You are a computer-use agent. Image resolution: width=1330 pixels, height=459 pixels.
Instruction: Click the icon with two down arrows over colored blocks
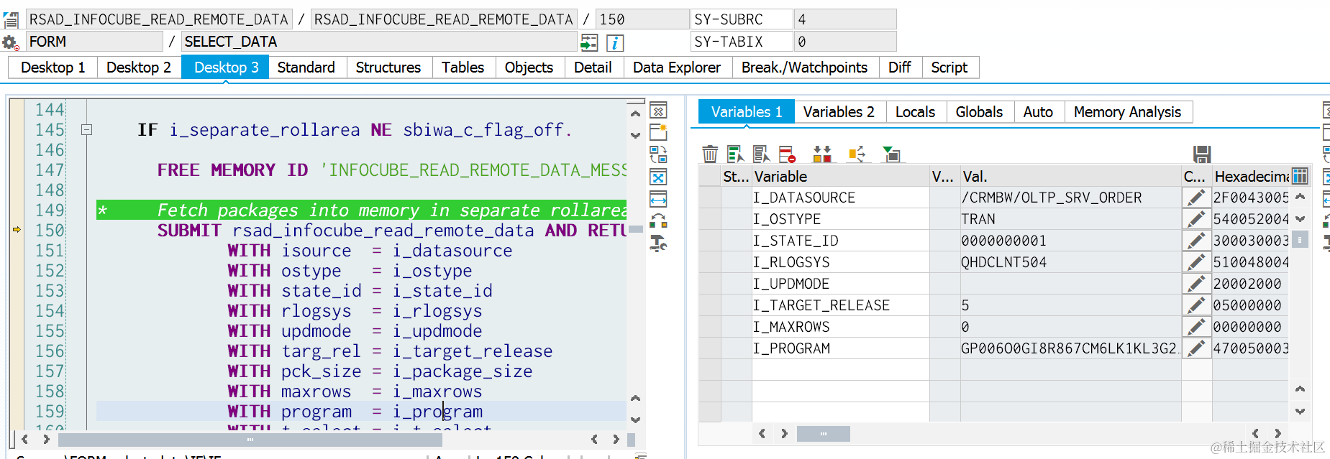coord(822,154)
